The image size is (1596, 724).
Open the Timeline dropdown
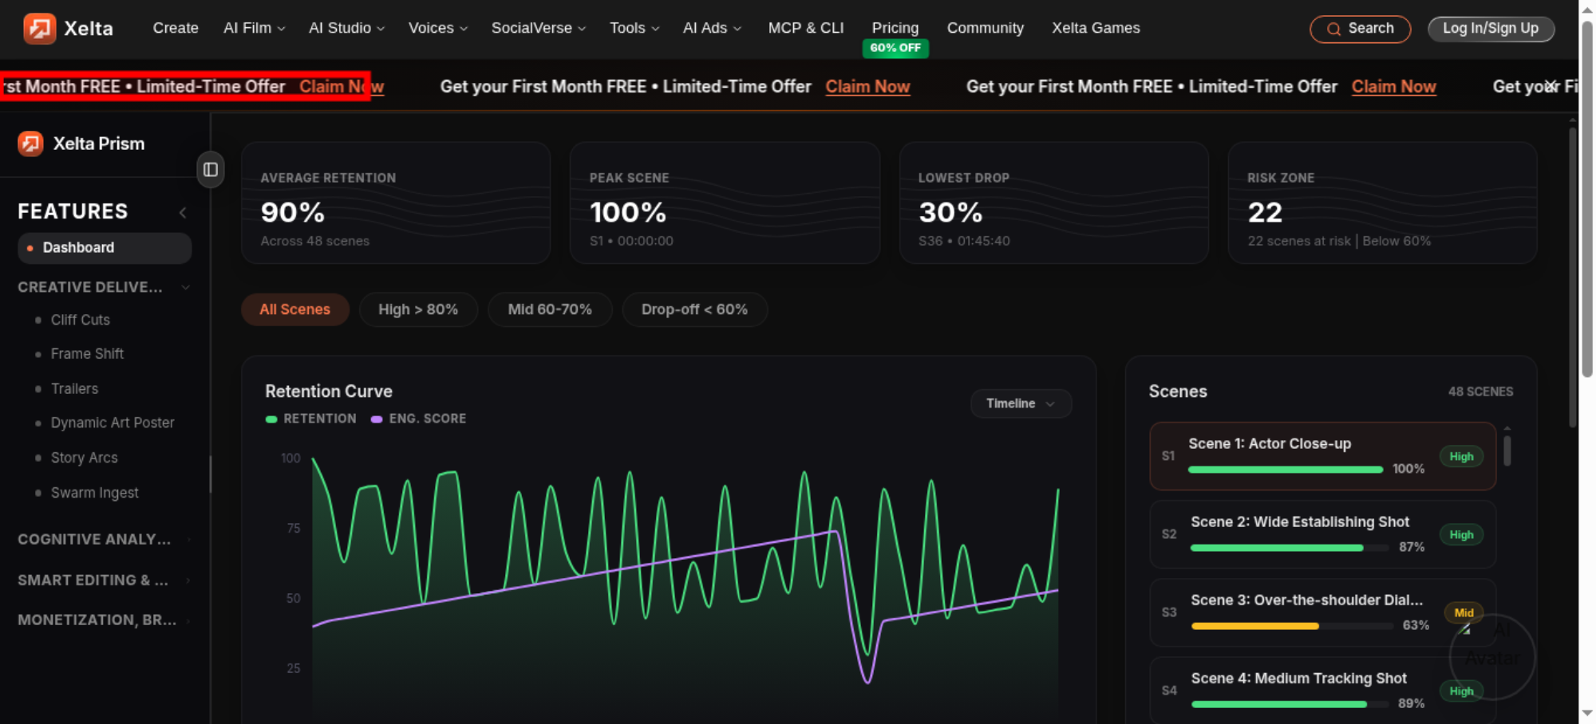click(1021, 403)
